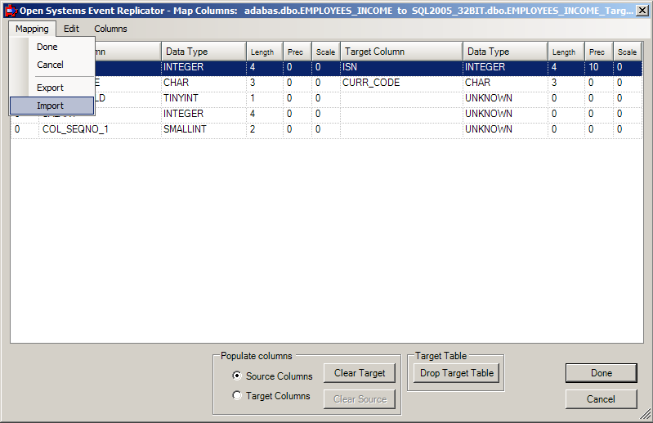Image resolution: width=653 pixels, height=423 pixels.
Task: Click the bottom-right Cancel button
Action: 601,399
